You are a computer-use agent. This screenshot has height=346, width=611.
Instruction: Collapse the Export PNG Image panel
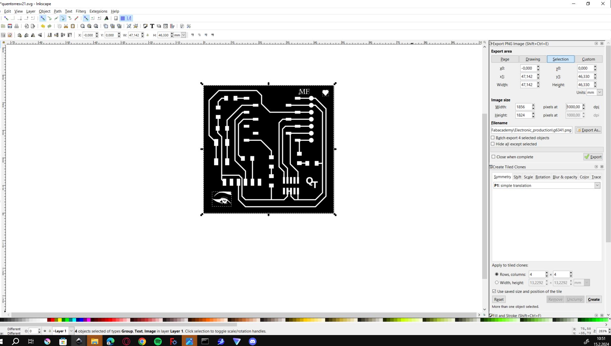tap(596, 43)
